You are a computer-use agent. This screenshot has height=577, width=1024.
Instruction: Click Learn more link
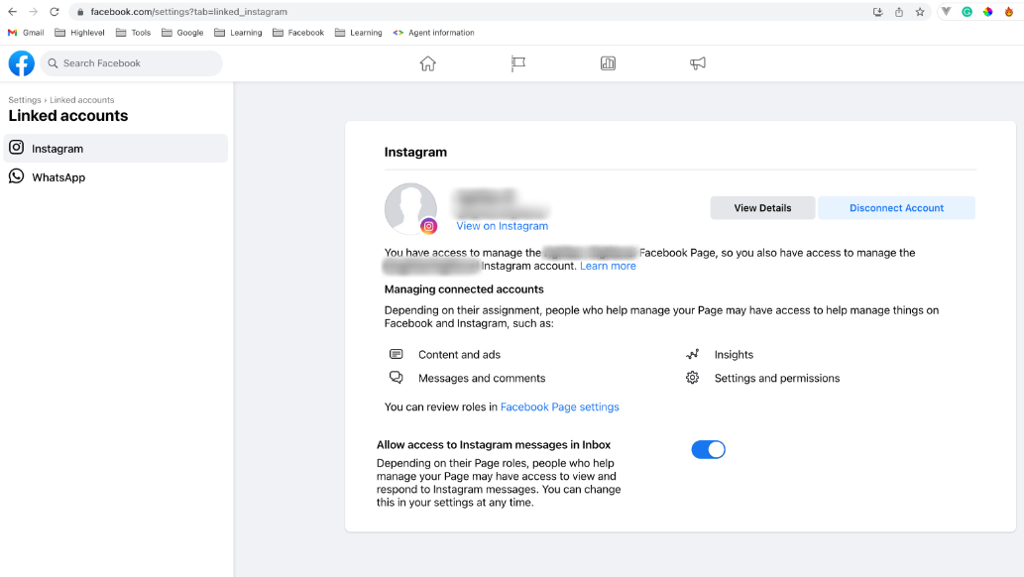point(608,266)
